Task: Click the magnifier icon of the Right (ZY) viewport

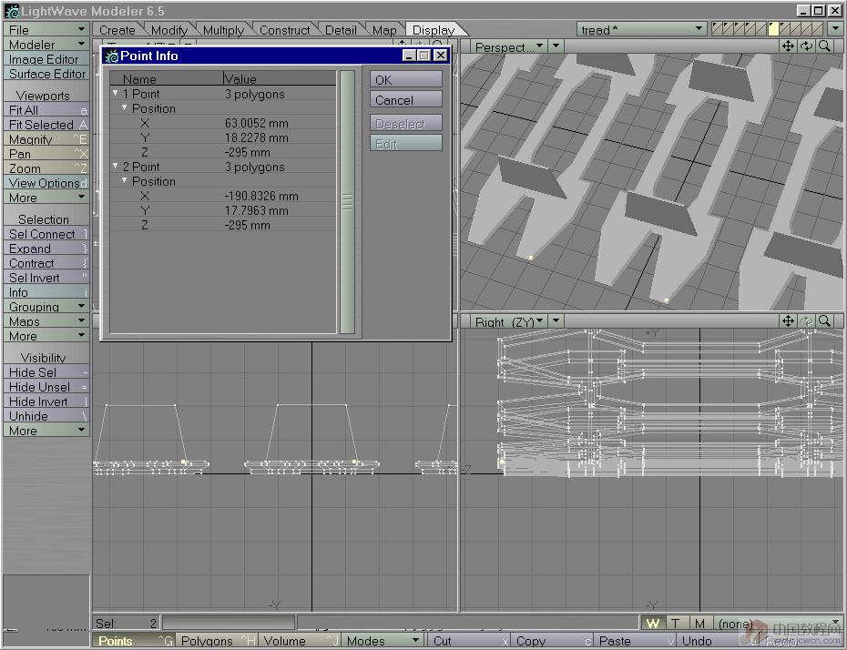Action: point(824,321)
